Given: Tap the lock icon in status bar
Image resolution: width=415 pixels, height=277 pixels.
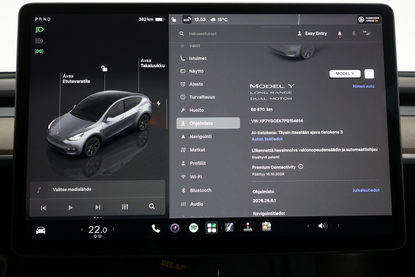Looking at the screenshot, I should [x=174, y=19].
